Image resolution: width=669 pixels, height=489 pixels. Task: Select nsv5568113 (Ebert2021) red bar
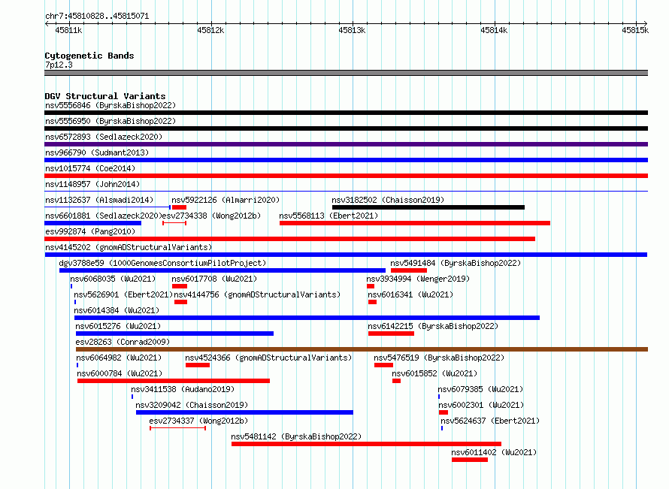coord(415,223)
